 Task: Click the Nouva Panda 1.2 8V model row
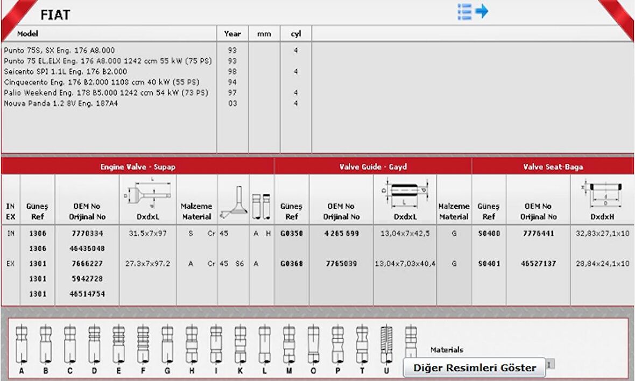pyautogui.click(x=61, y=103)
